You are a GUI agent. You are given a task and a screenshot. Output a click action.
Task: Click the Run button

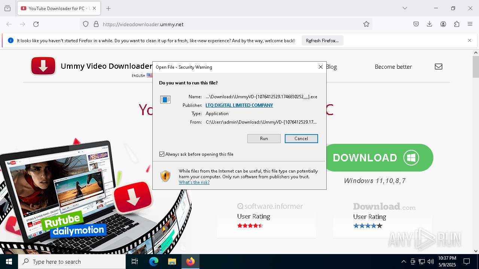point(264,139)
